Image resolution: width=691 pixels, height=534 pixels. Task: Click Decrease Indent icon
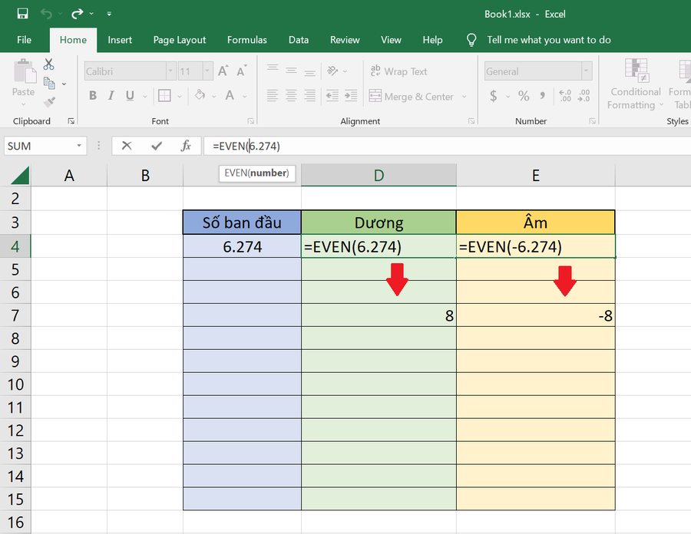point(332,96)
